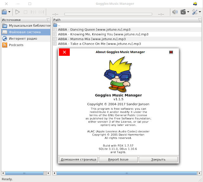Click the Report Issue button
Viewport: 203px width, 182px height.
click(118, 159)
